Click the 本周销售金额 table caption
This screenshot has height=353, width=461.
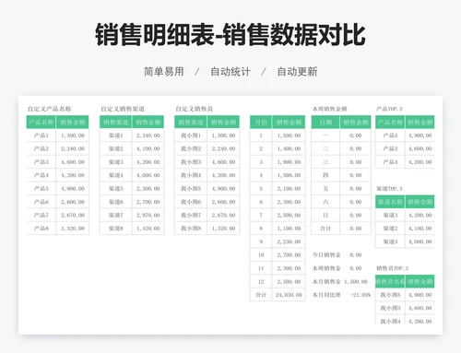[329, 109]
